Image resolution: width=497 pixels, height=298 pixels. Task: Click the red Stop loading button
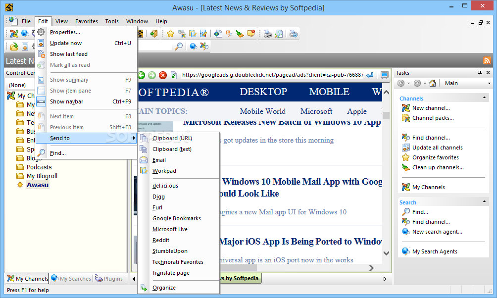163,75
